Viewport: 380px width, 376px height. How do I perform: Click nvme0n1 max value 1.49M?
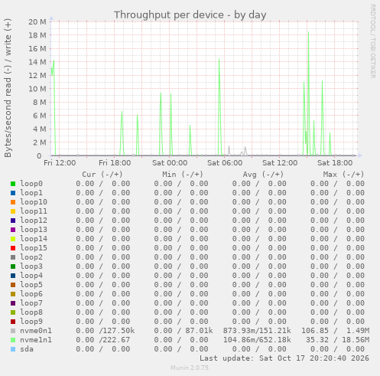click(x=358, y=331)
